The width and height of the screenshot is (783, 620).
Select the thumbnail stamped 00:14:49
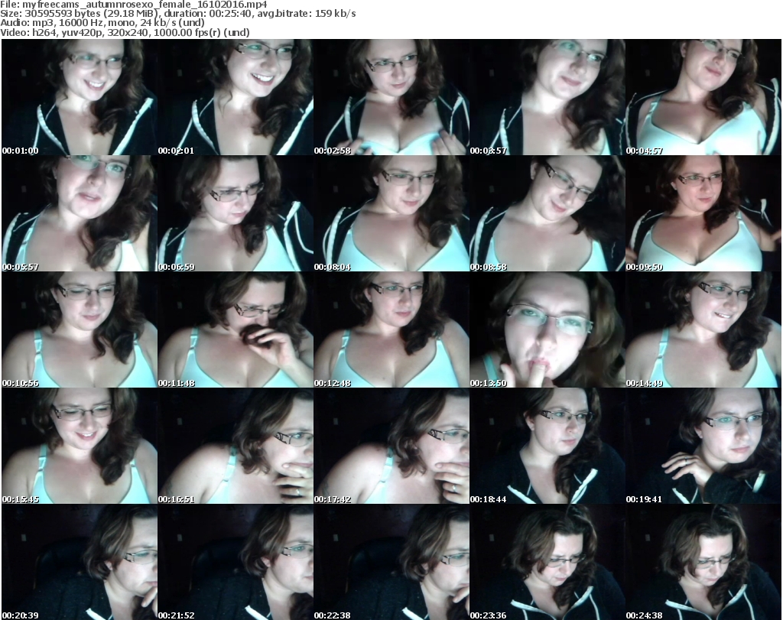(x=703, y=330)
